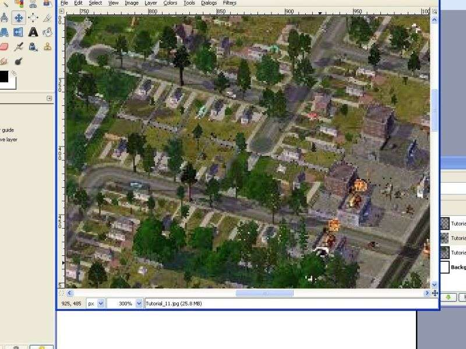Open the Colors menu

[170, 3]
